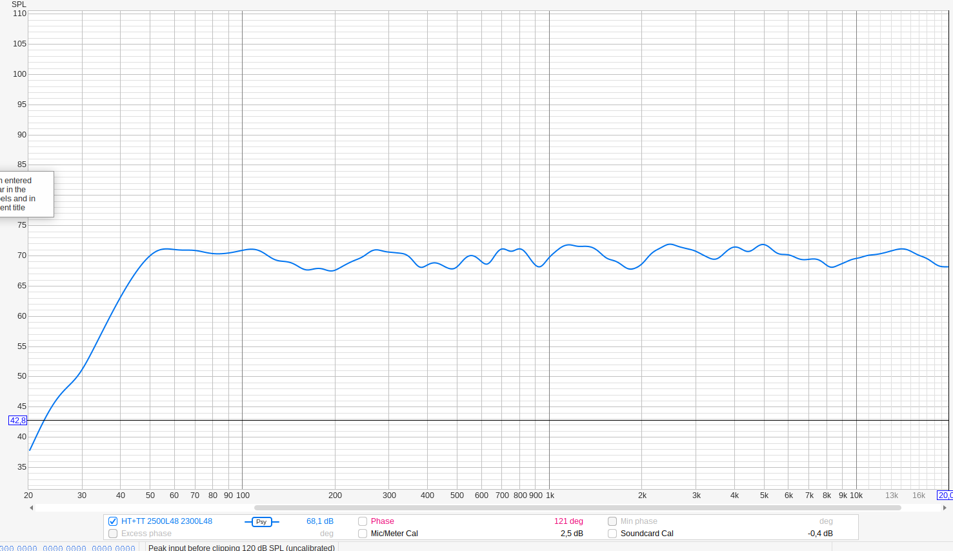This screenshot has height=551, width=953.
Task: Uncheck the HT+TT 2500L48 2300L48 trace checkbox
Action: pyautogui.click(x=113, y=521)
